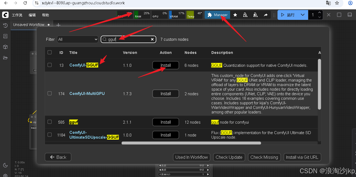Click Check Missing button
356x177 pixels.
(264, 157)
